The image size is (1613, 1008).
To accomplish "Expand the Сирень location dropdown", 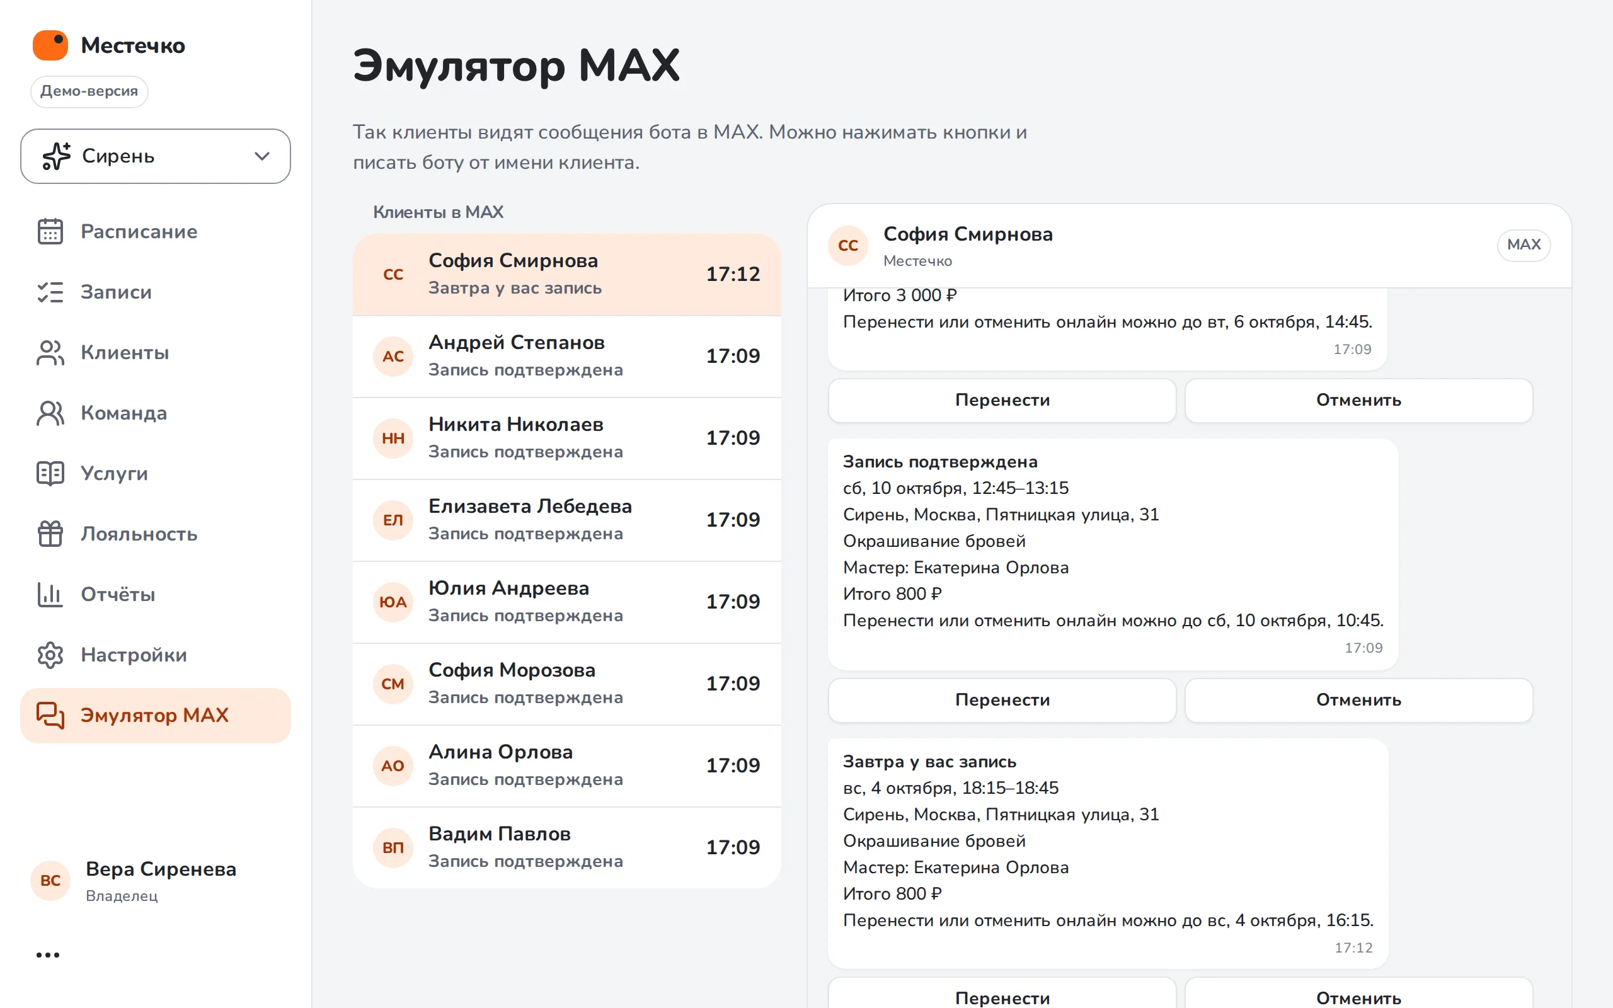I will coord(155,156).
